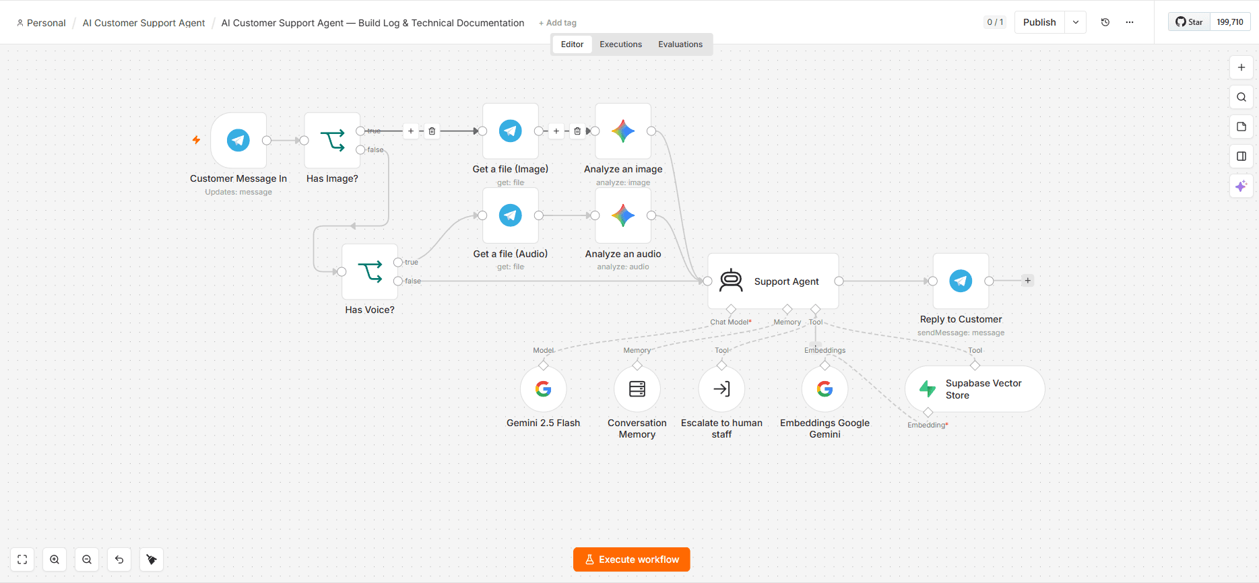Click the fit-to-view zoom icon
Viewport: 1259px width, 583px height.
[22, 559]
